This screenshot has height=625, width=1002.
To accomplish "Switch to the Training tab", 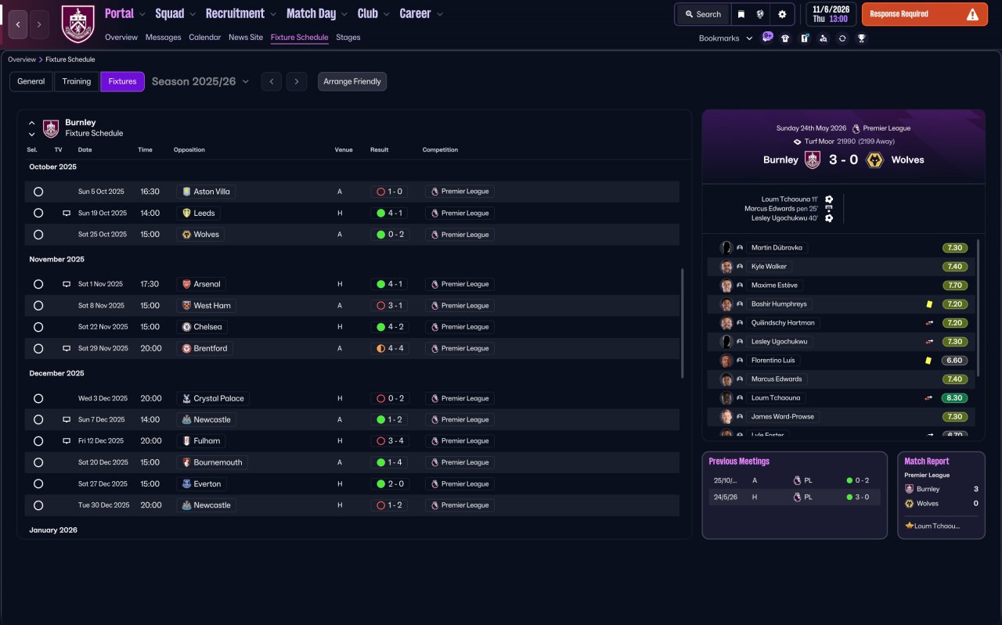I will pyautogui.click(x=77, y=81).
